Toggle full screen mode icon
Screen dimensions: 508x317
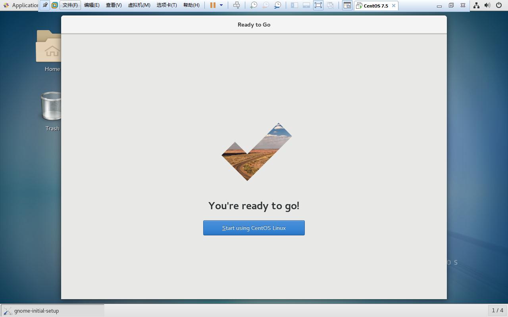click(x=318, y=5)
